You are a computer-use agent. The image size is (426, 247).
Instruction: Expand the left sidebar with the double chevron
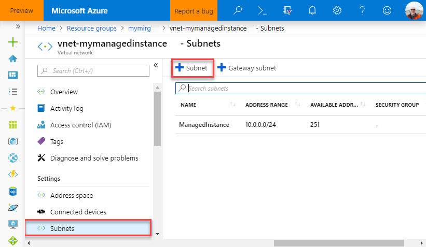18,26
